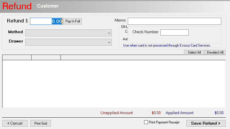
Task: Click the second blank grid column header
Action: pyautogui.click(x=46, y=57)
